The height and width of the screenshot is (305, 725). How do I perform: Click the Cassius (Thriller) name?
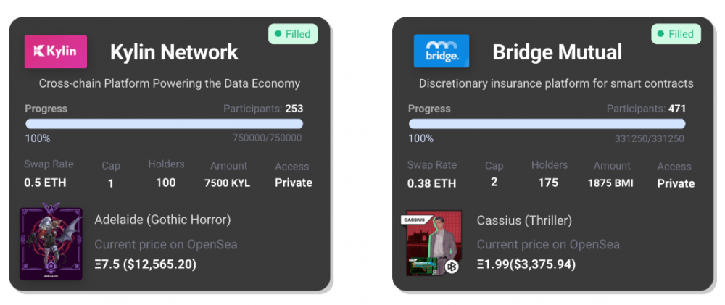[524, 220]
